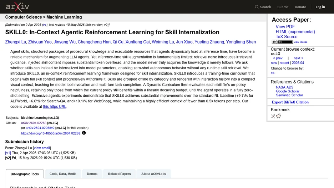
Task: Open author Zhengxi Lu
Action: click(x=16, y=42)
